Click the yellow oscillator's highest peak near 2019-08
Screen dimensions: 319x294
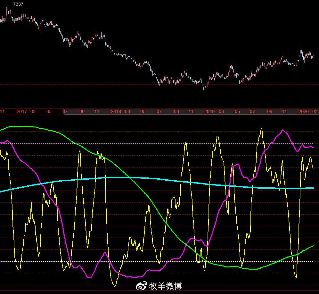point(261,129)
